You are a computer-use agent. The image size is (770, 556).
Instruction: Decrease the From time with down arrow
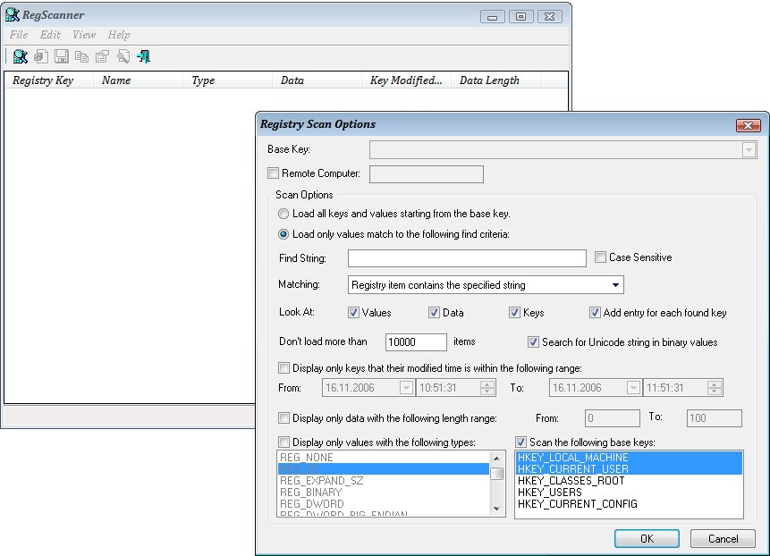click(x=487, y=392)
